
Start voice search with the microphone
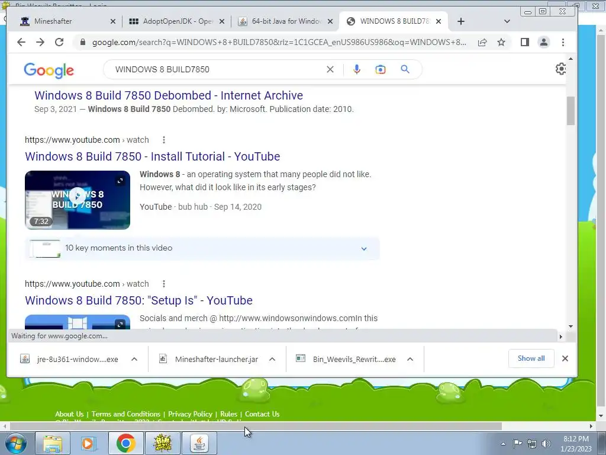[357, 69]
